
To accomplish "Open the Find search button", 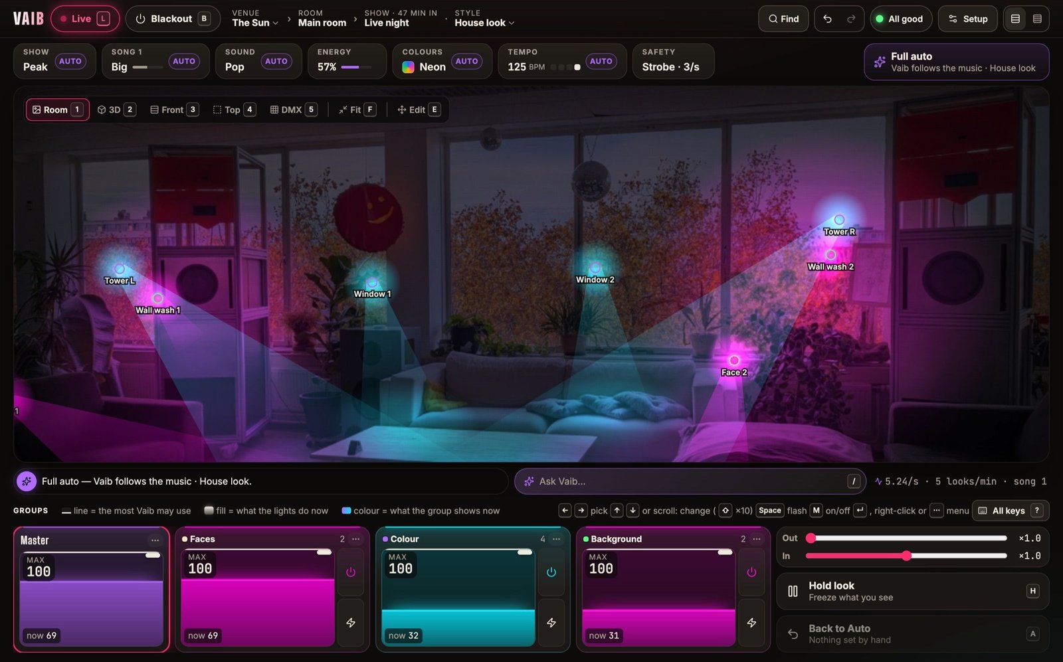I will click(x=783, y=19).
